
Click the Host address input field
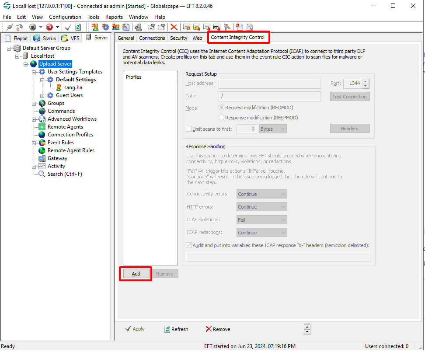[270, 84]
